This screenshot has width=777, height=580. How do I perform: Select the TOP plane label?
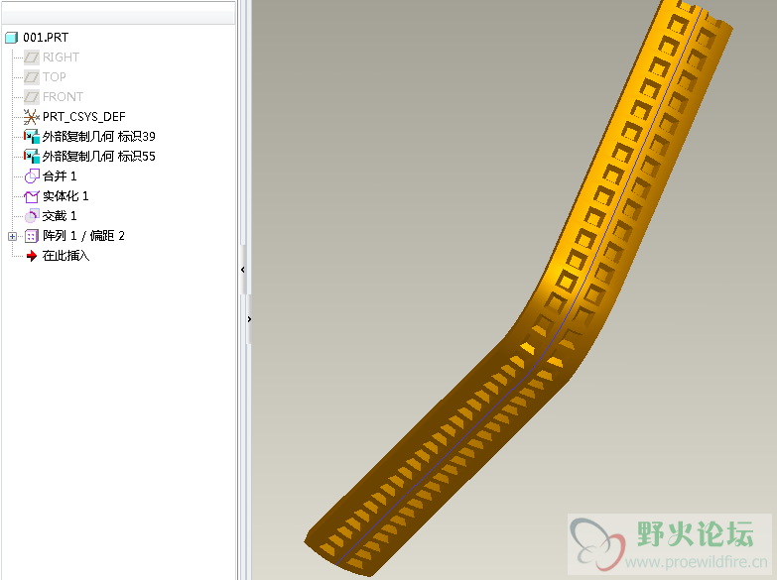[x=54, y=77]
